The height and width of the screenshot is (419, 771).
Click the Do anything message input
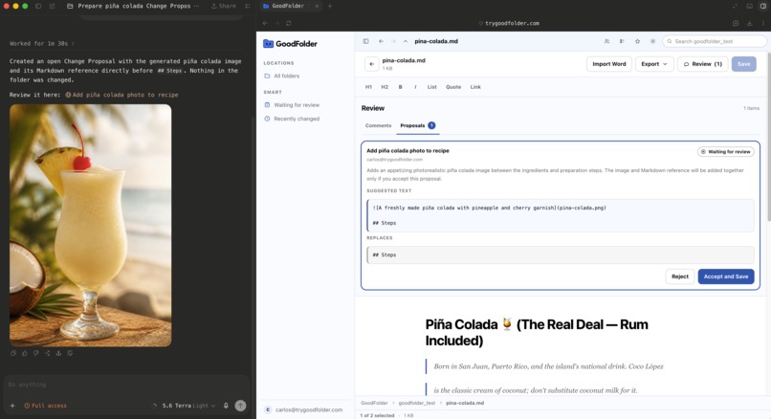point(125,385)
